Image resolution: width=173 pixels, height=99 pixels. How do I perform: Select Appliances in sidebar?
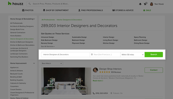(14, 67)
